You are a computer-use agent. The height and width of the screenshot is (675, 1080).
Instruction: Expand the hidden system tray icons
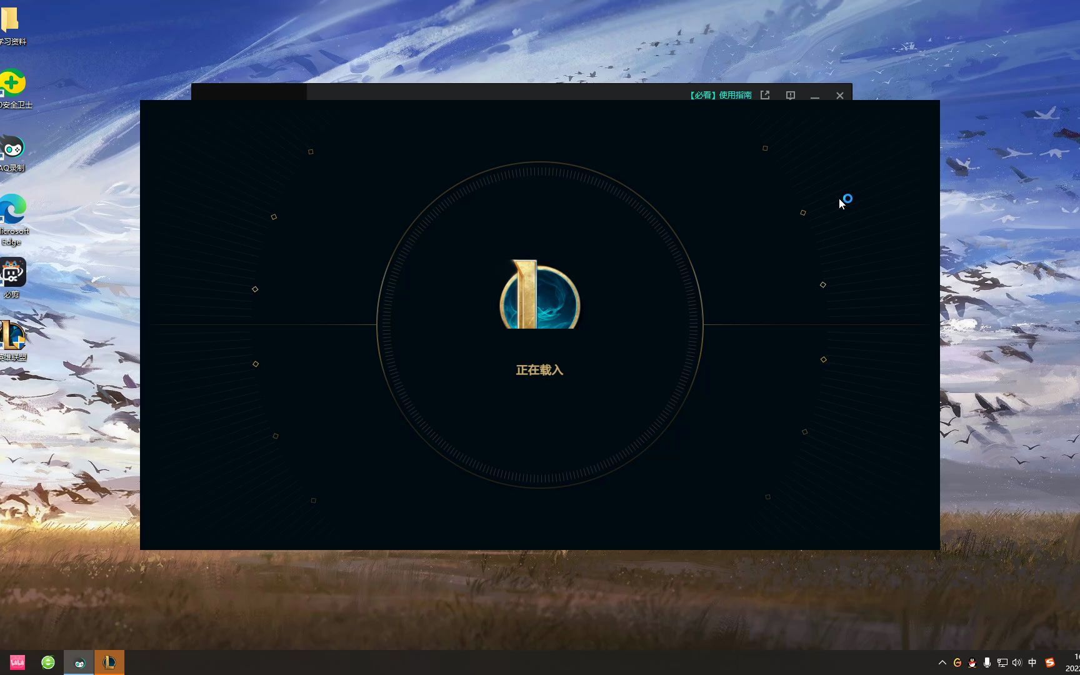click(x=942, y=662)
